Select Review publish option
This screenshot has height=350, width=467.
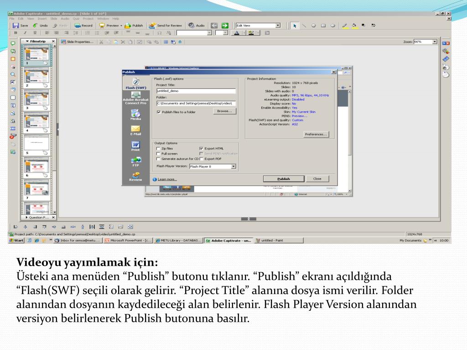pyautogui.click(x=135, y=177)
